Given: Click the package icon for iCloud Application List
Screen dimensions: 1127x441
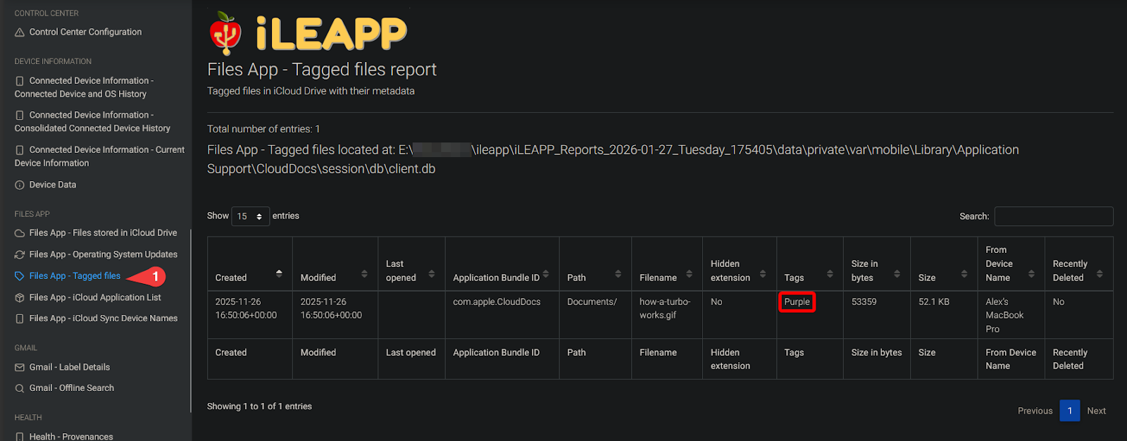Looking at the screenshot, I should [x=20, y=298].
